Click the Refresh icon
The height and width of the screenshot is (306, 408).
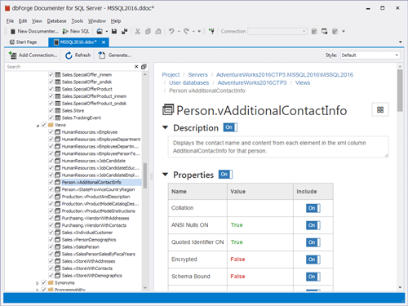(x=69, y=55)
